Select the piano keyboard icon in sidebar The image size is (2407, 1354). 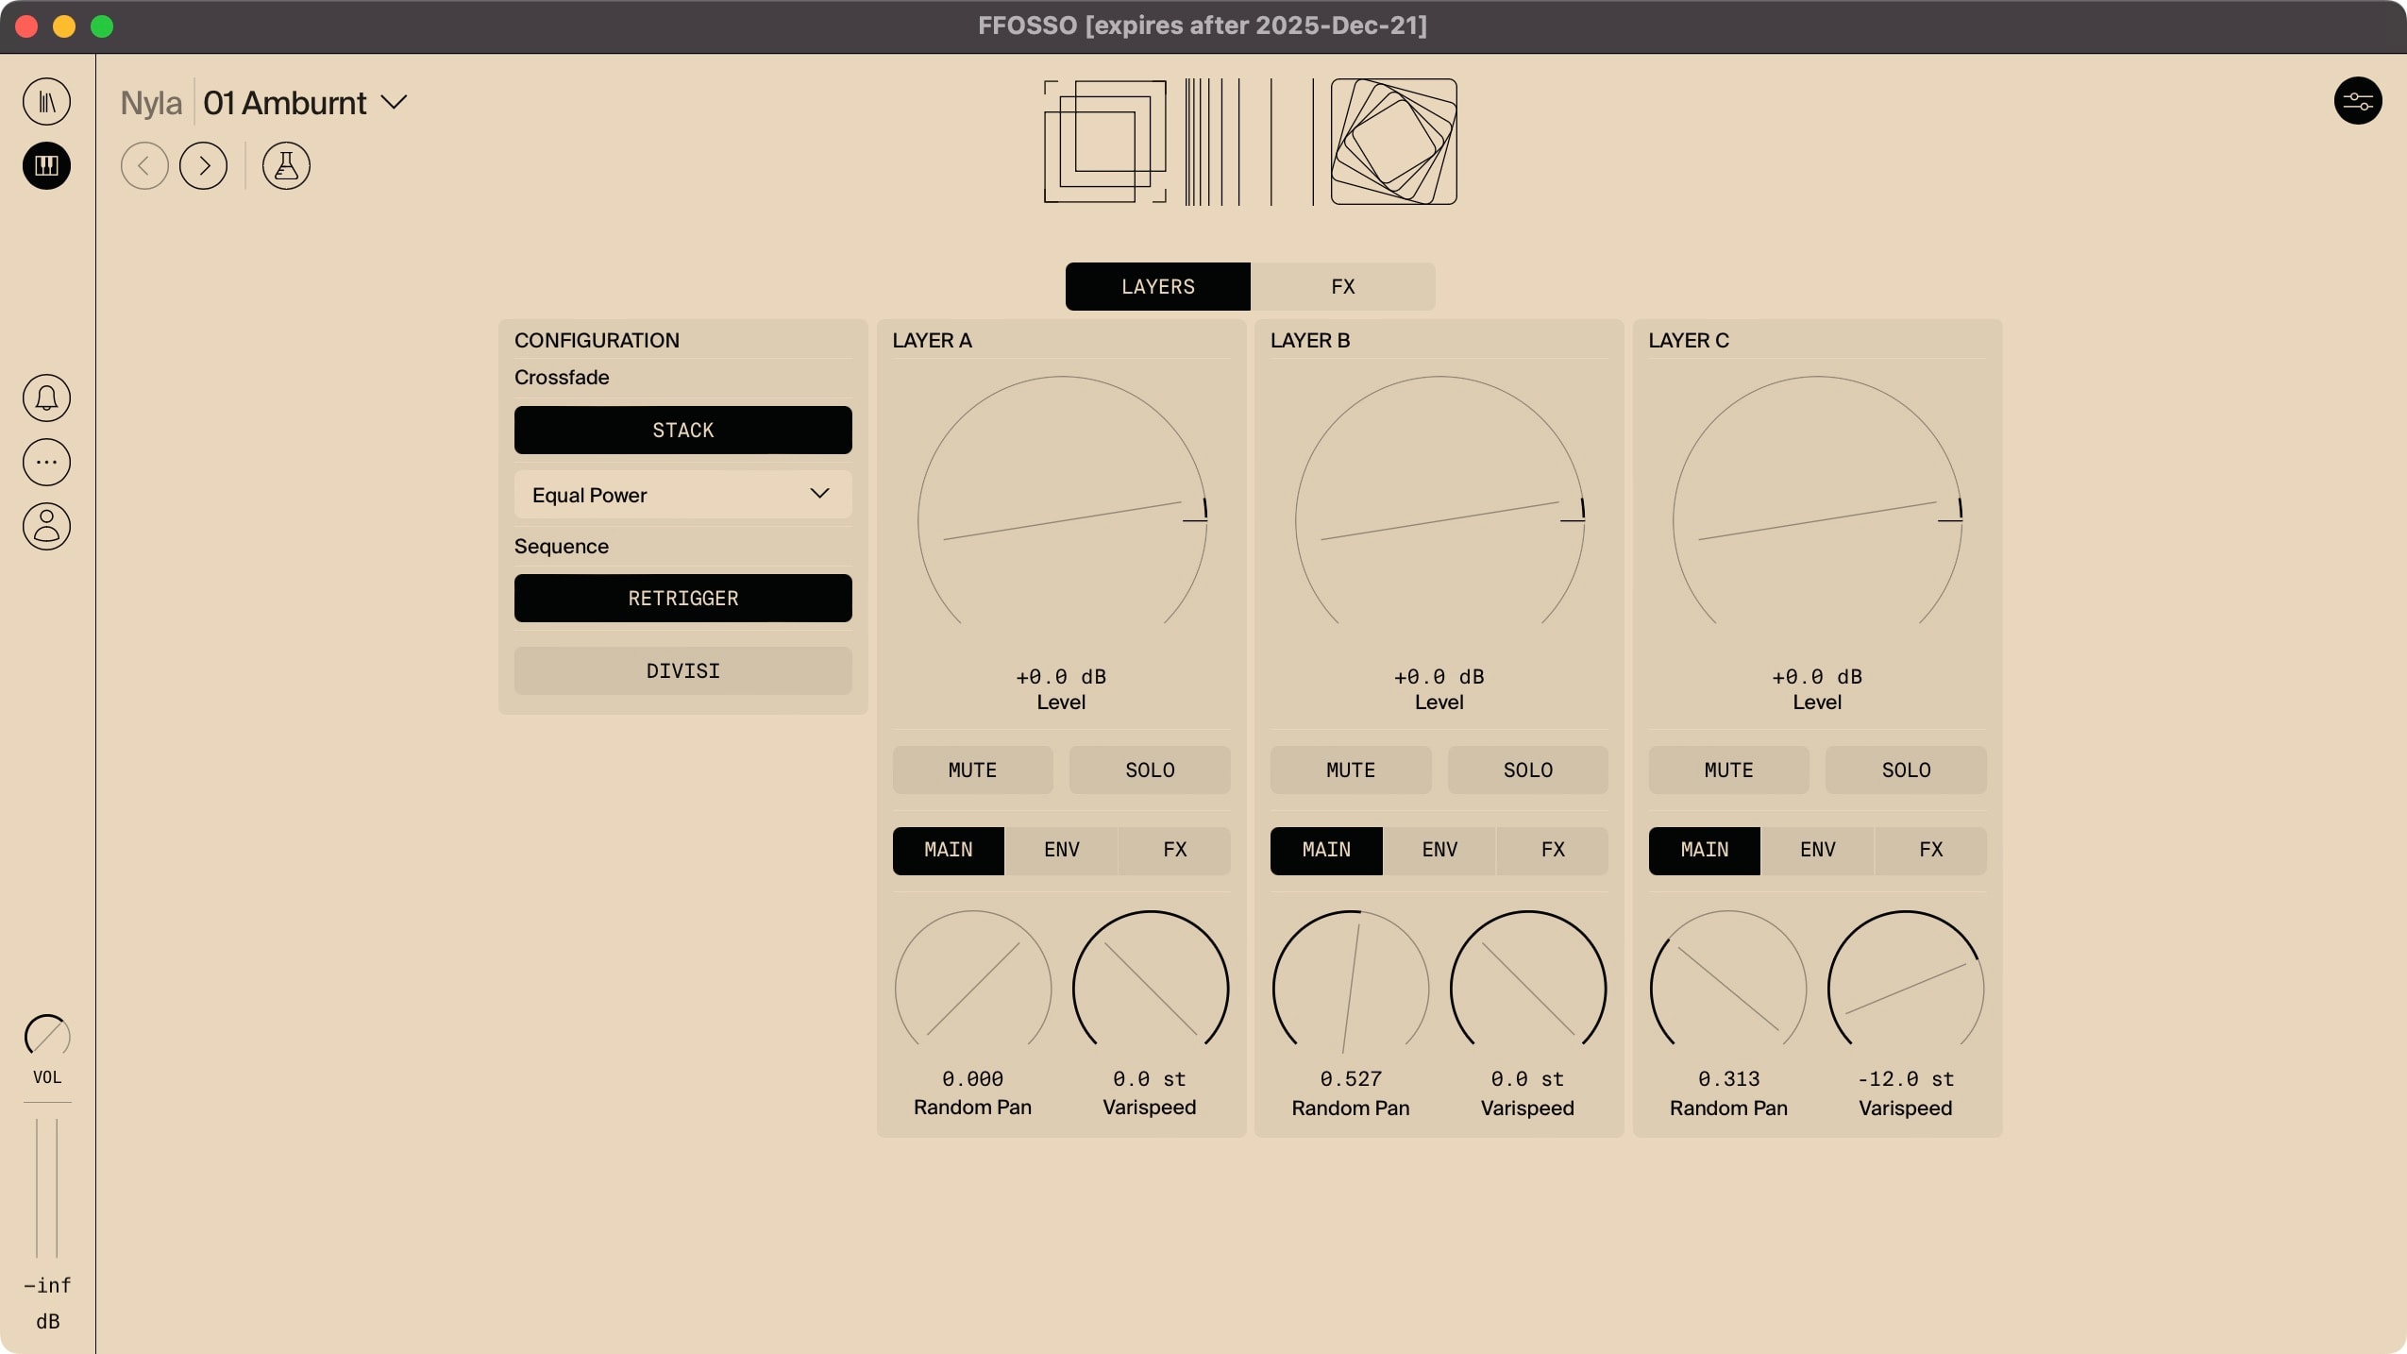46,166
